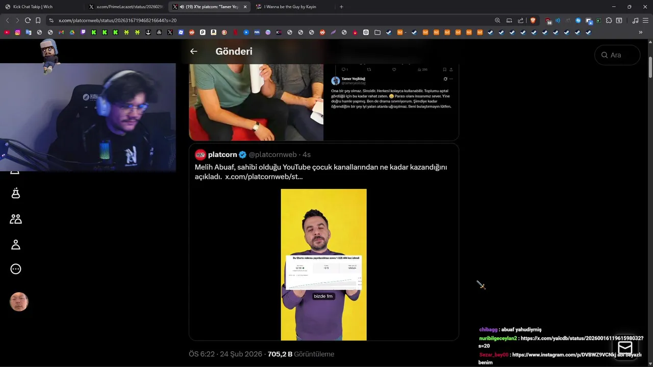
Task: Click the Gönderi page heading
Action: 234,51
